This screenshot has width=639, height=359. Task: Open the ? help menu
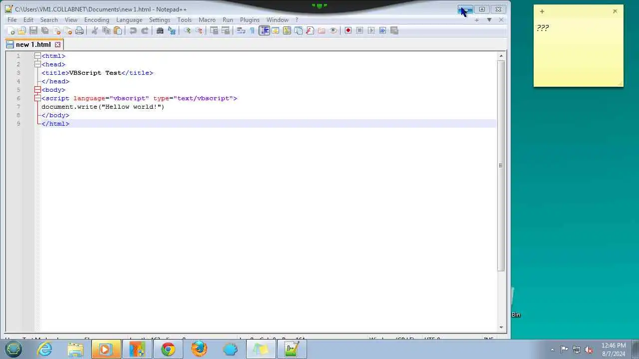tap(297, 20)
